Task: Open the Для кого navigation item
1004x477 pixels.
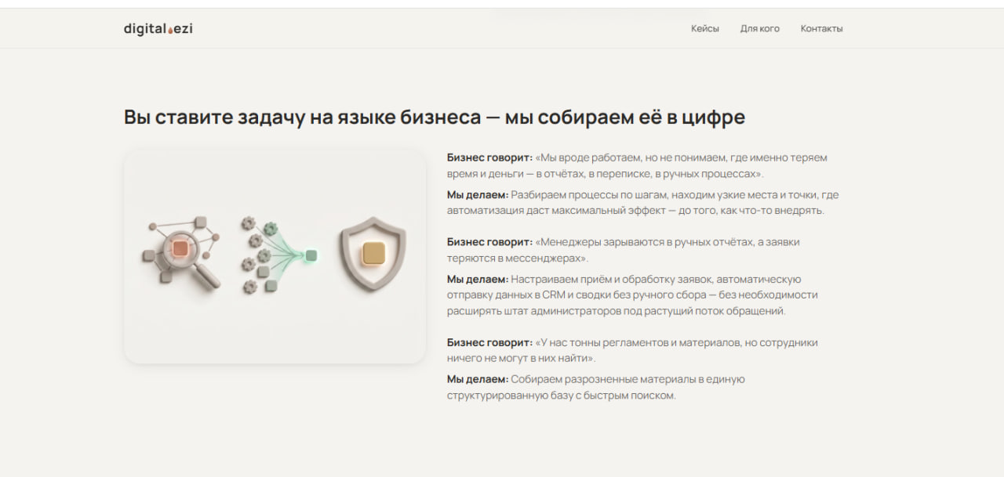Action: (x=759, y=28)
